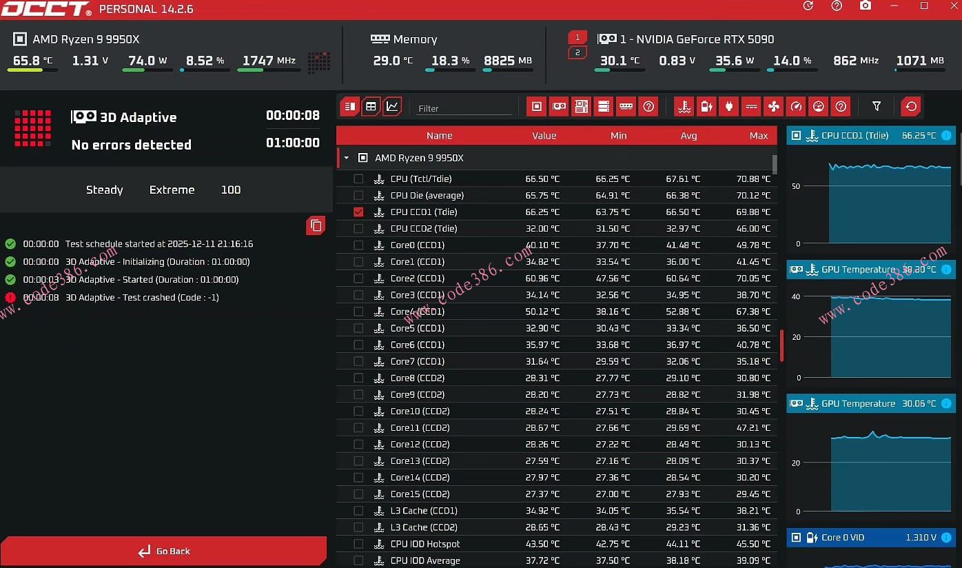Click the Filter text field

(464, 108)
